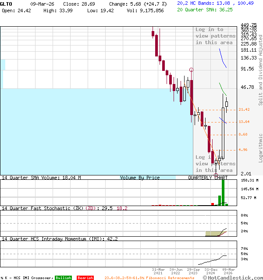Viewport: 263px width, 280px height.
Task: Click the 21.42 Fibonacci level label
Action: [x=244, y=110]
